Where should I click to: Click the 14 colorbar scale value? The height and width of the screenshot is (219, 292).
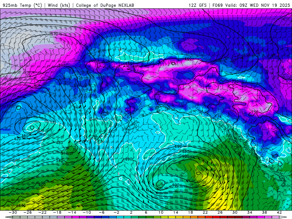click(176, 212)
